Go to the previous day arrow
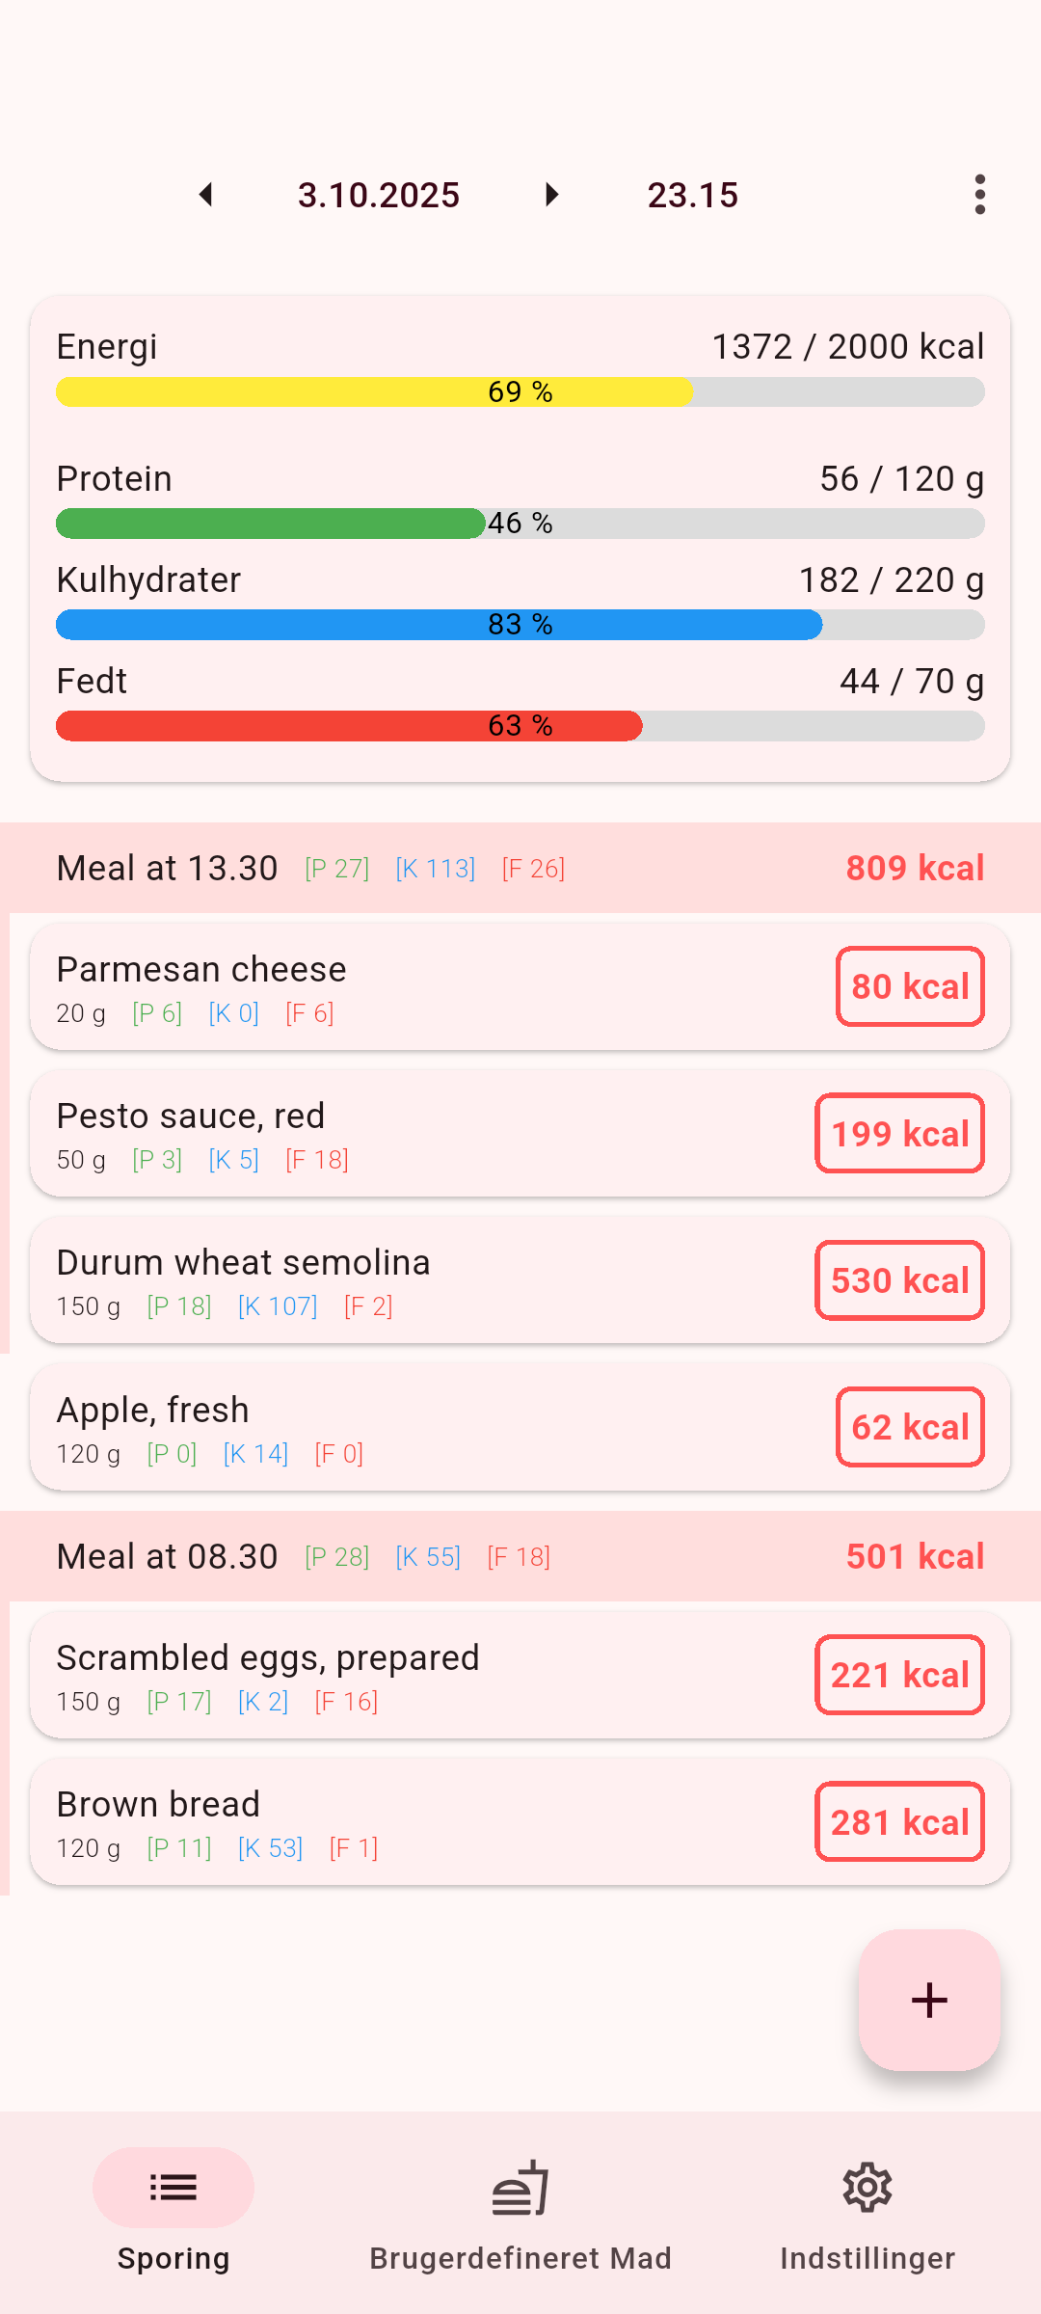Screen dimensions: 1041x2314 pos(205,195)
